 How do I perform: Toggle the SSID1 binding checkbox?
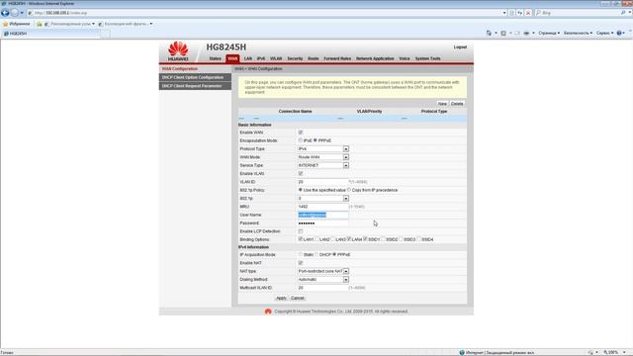pyautogui.click(x=365, y=239)
